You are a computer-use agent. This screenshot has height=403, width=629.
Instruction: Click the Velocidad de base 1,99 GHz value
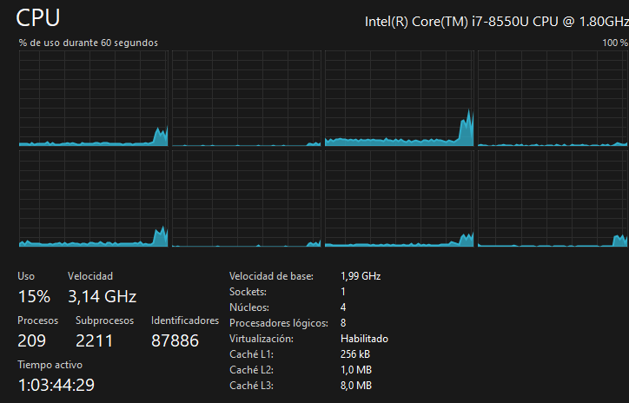[x=361, y=276]
